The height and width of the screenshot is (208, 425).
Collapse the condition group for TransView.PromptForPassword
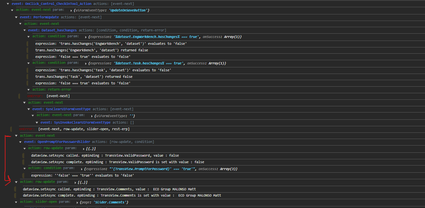tap(24, 168)
